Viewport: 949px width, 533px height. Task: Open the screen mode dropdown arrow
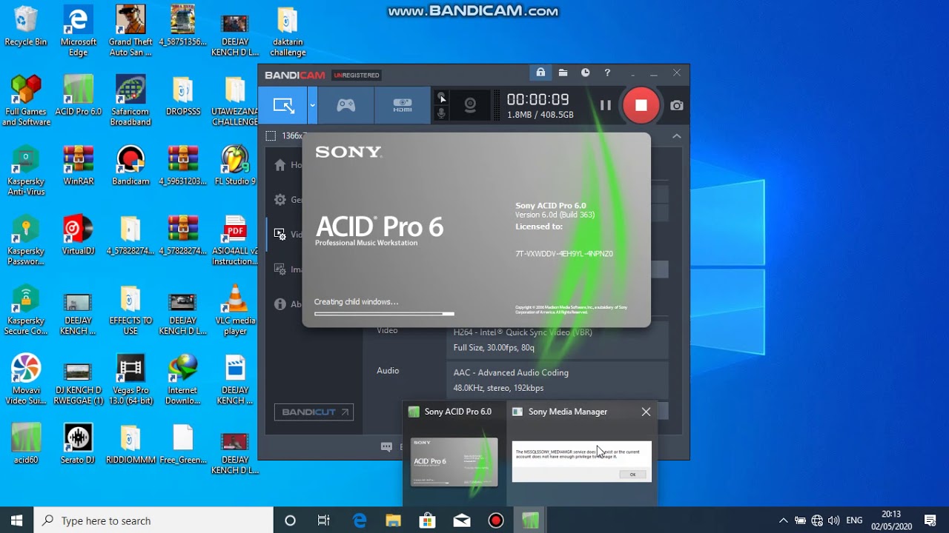tap(312, 105)
